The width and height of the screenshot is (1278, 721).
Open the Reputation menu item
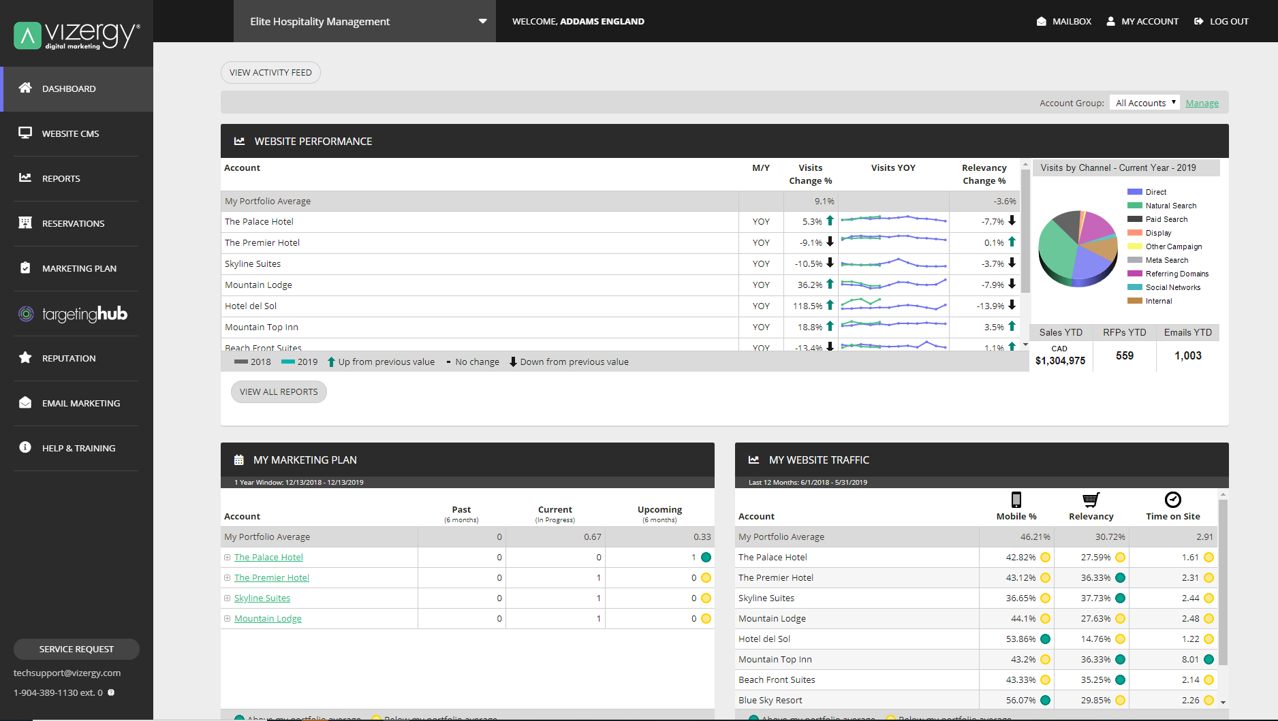(76, 358)
